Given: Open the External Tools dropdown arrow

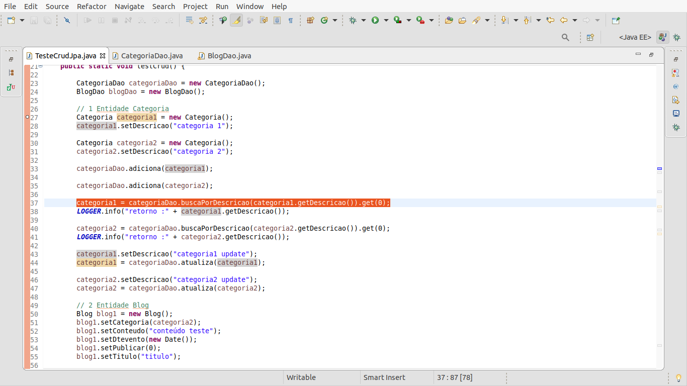Looking at the screenshot, I should [x=431, y=21].
